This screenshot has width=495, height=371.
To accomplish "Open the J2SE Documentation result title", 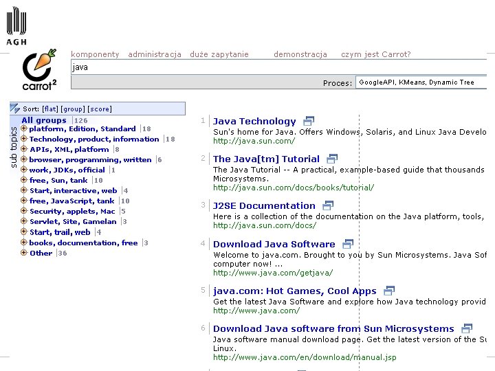I will (x=264, y=205).
